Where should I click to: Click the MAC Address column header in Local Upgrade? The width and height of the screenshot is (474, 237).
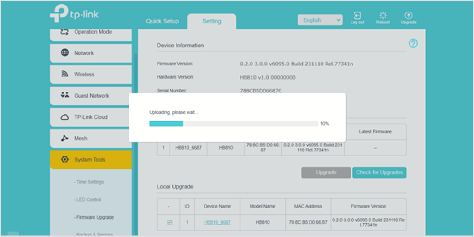(308, 207)
